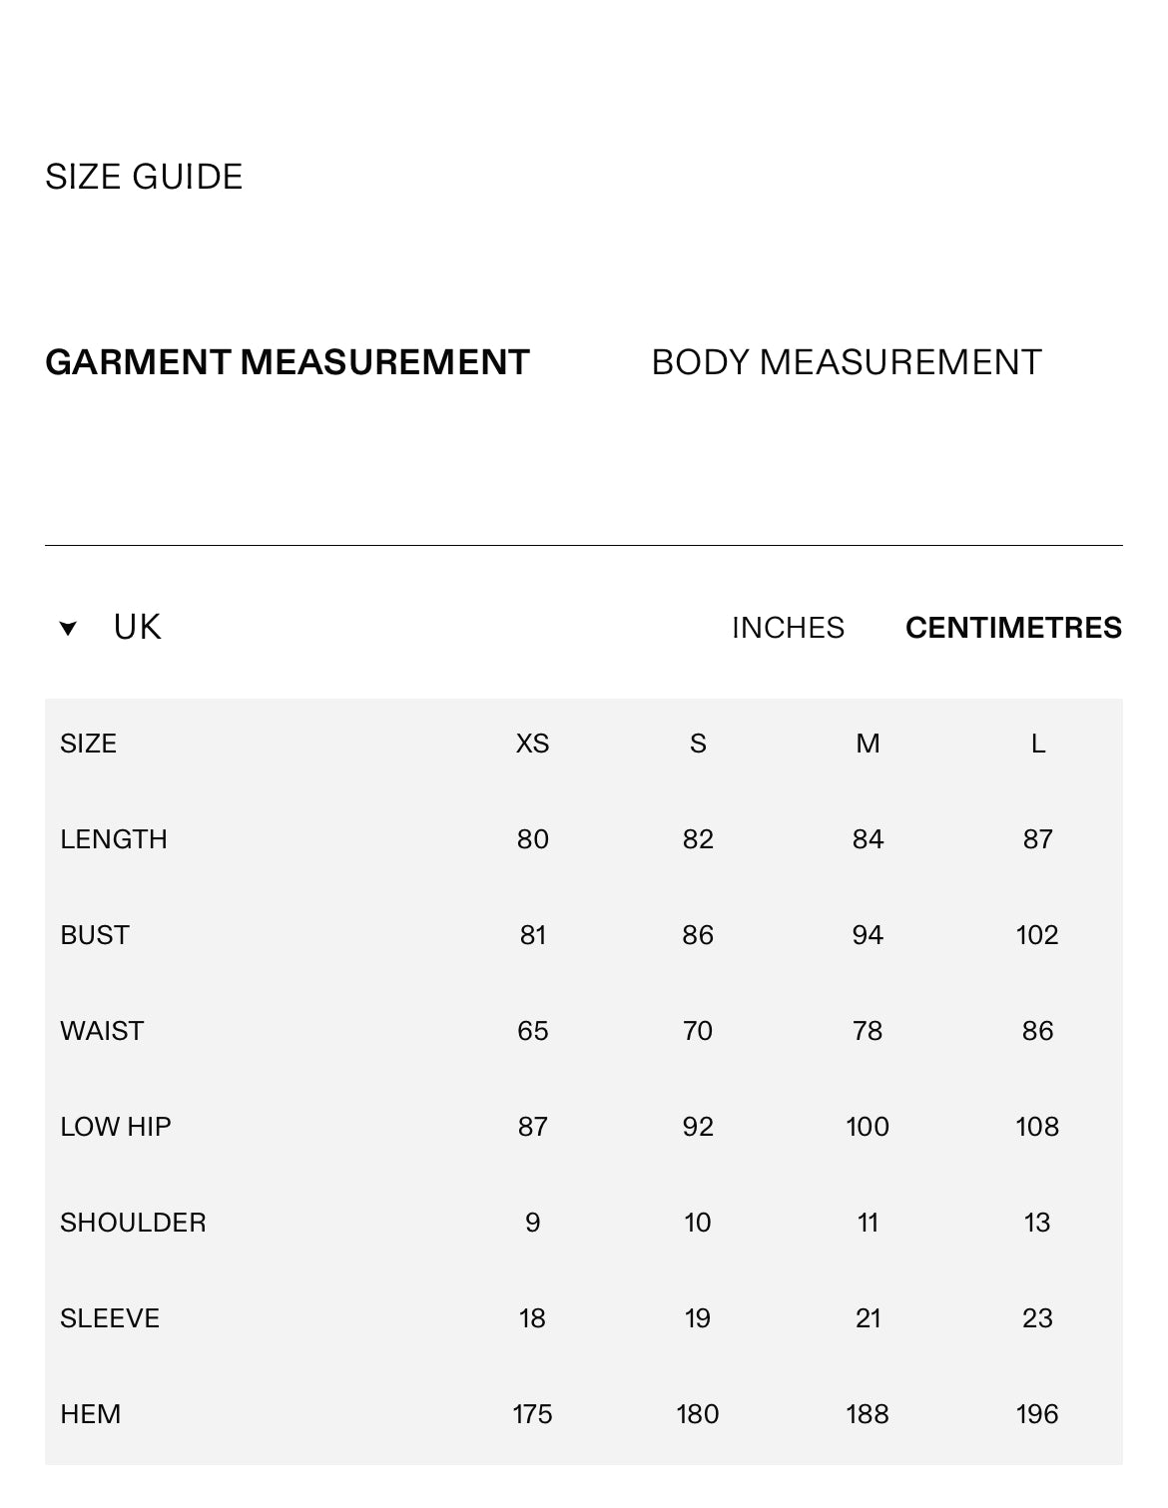1168x1508 pixels.
Task: Click the XS size column header
Action: coord(532,744)
